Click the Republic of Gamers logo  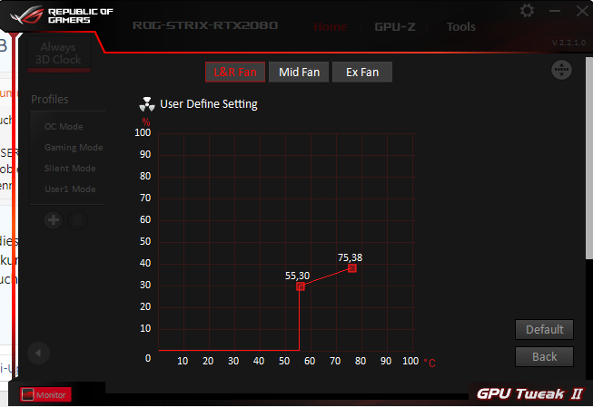(x=62, y=15)
